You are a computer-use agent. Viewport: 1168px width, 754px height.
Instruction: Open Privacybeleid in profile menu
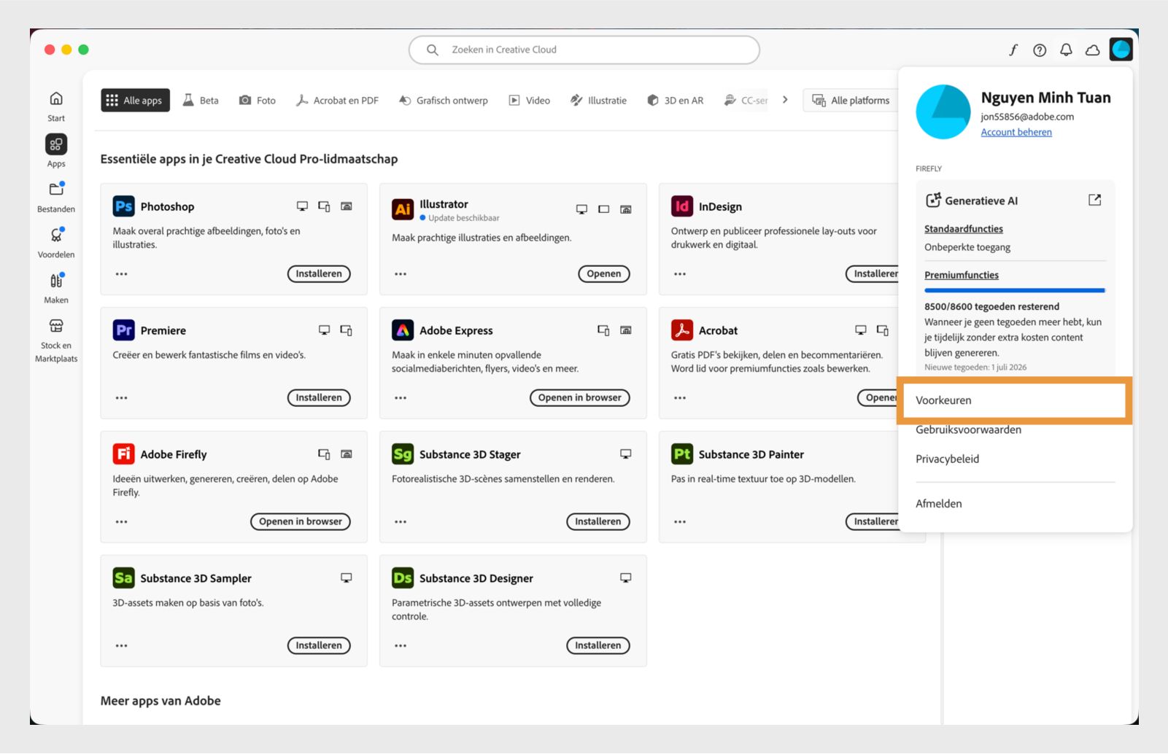[947, 459]
